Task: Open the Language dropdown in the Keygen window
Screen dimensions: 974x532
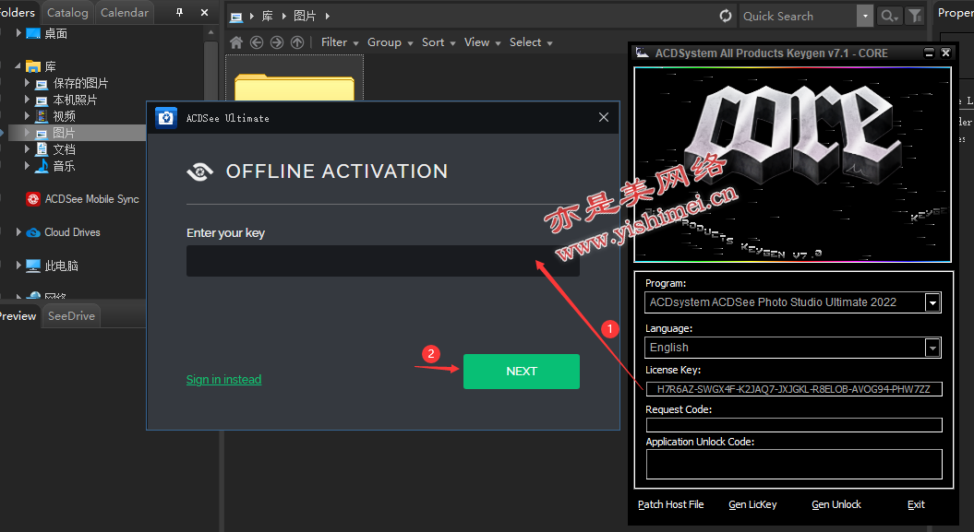Action: point(932,348)
